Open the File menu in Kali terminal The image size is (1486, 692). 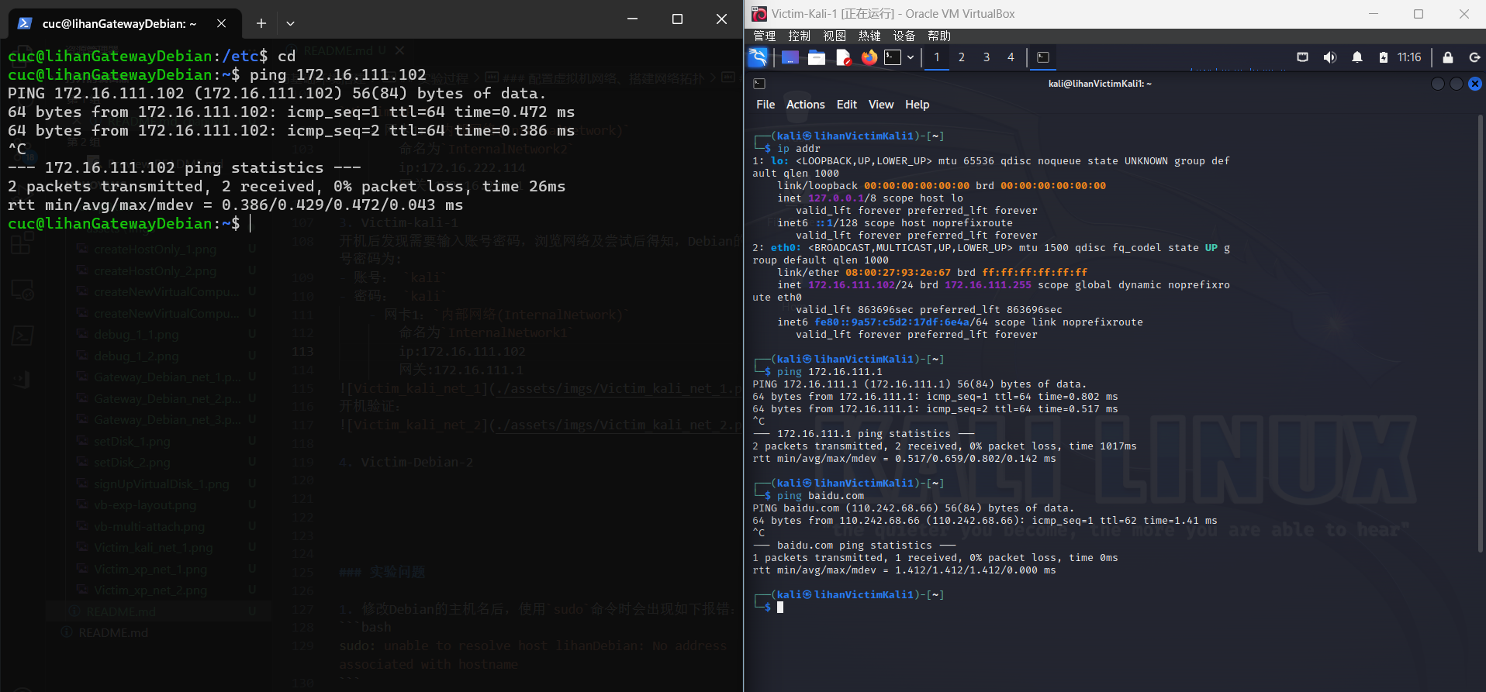click(x=765, y=105)
